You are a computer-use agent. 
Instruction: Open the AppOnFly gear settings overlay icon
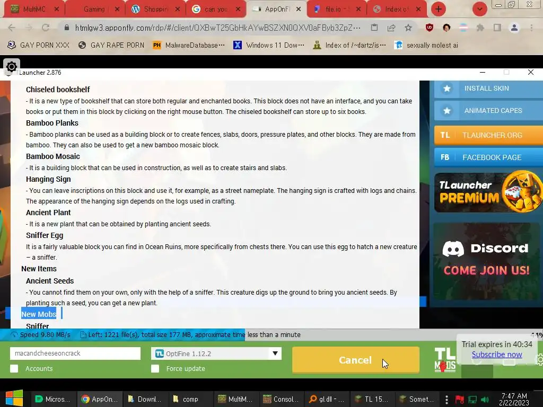pyautogui.click(x=12, y=66)
